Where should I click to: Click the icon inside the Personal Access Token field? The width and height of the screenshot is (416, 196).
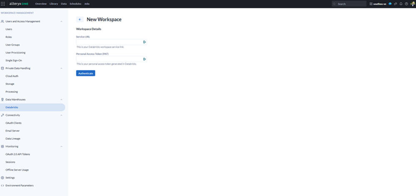pos(144,59)
